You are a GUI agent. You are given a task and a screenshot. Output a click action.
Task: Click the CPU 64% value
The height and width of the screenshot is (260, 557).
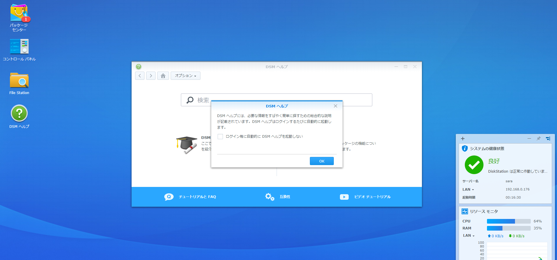click(538, 221)
